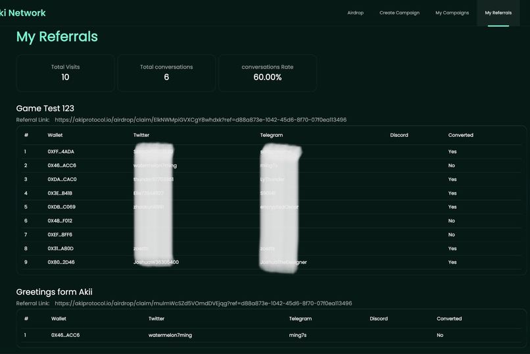This screenshot has height=354, width=530.
Task: Click the Total Visits stat card
Action: tap(65, 73)
